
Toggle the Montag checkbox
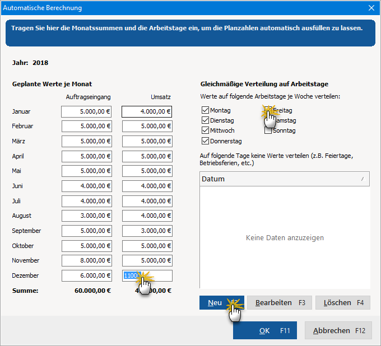pos(205,110)
